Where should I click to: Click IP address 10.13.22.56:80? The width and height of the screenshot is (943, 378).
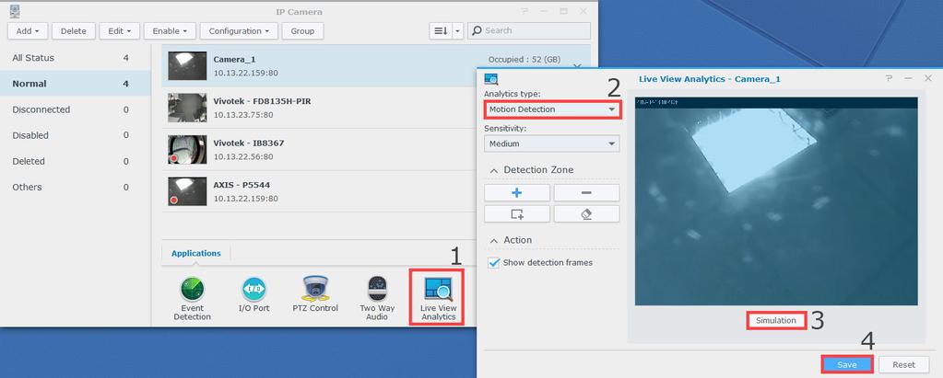coord(243,156)
